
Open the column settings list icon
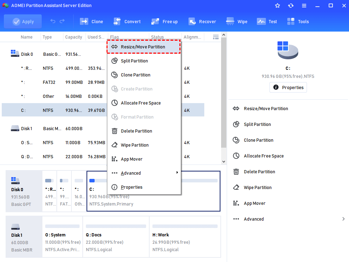coord(216,37)
